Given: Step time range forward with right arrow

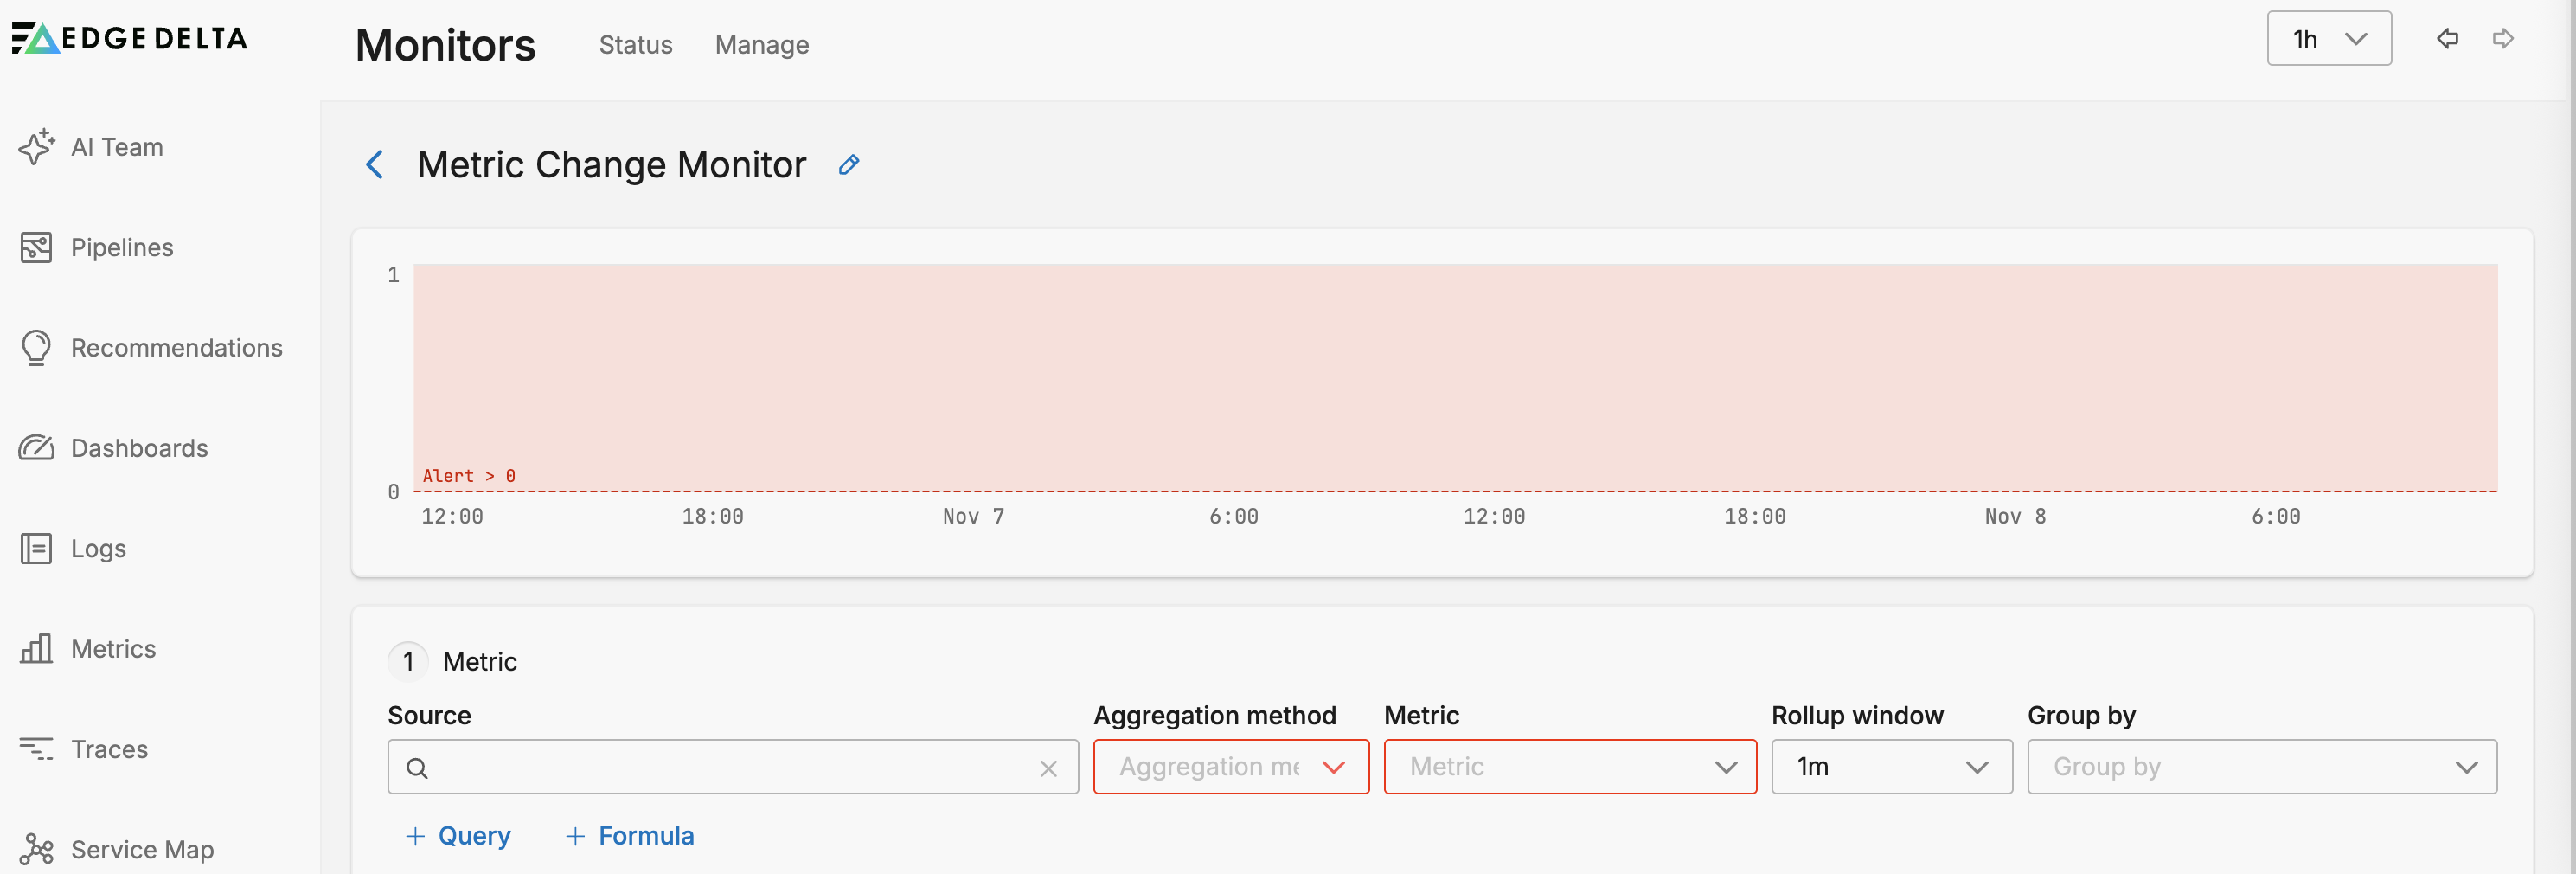Looking at the screenshot, I should 2503,39.
